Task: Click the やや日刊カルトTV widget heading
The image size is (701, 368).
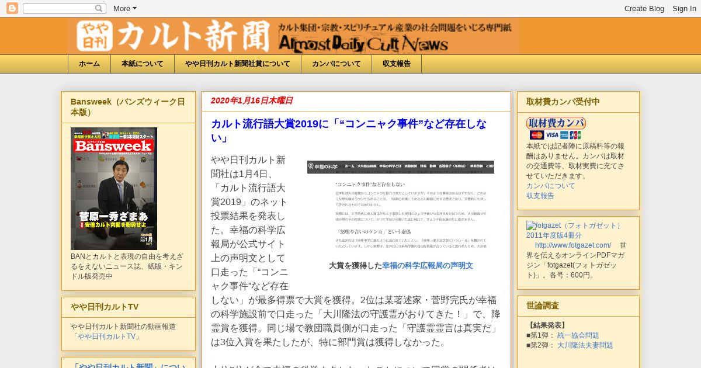Action: [105, 307]
